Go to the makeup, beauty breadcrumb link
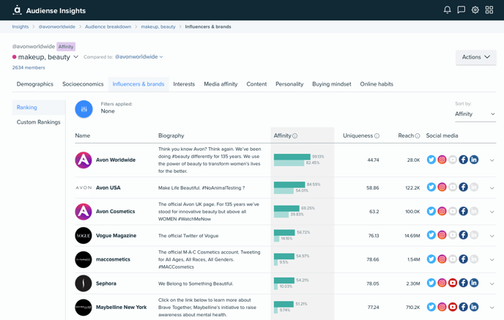Viewport: 504px width, 320px height. pos(158,26)
